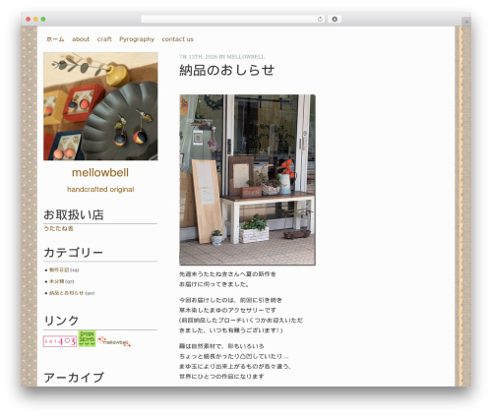The height and width of the screenshot is (416, 492).
Task: Open the 未分類 category link
Action: pyautogui.click(x=57, y=281)
